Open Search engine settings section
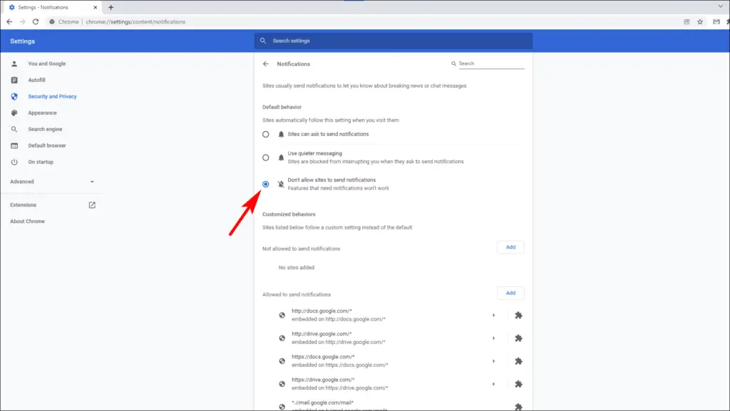 coord(45,129)
